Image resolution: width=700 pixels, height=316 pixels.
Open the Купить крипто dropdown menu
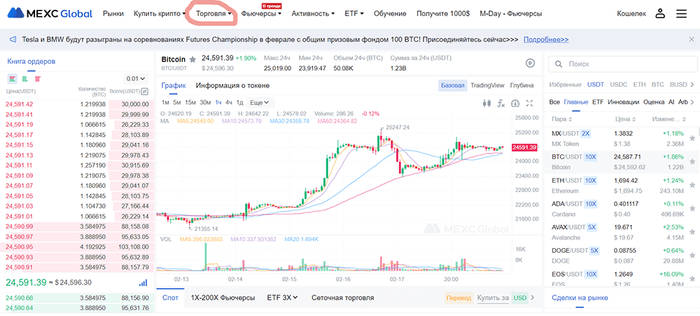click(x=160, y=13)
